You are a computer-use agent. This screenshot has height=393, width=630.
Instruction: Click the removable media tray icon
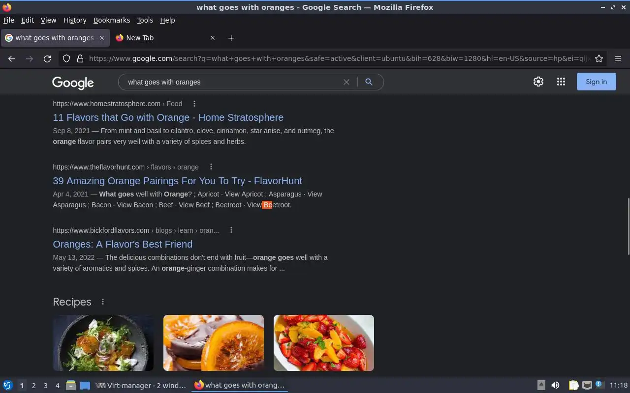click(x=541, y=385)
